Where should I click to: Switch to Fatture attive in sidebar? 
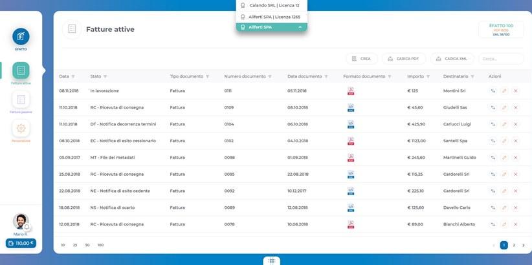pos(21,71)
